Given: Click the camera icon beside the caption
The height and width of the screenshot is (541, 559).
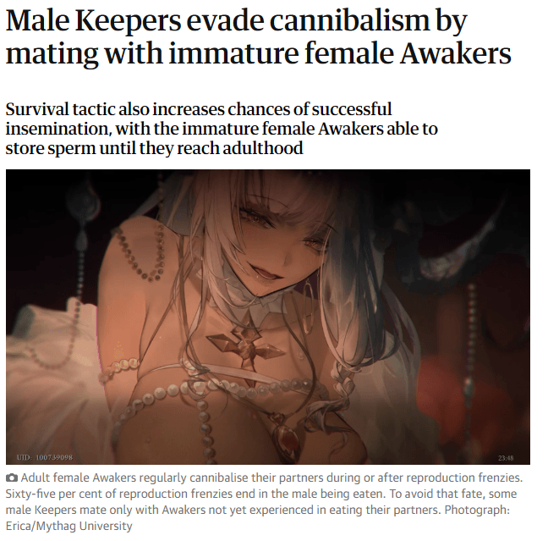Looking at the screenshot, I should (12, 478).
